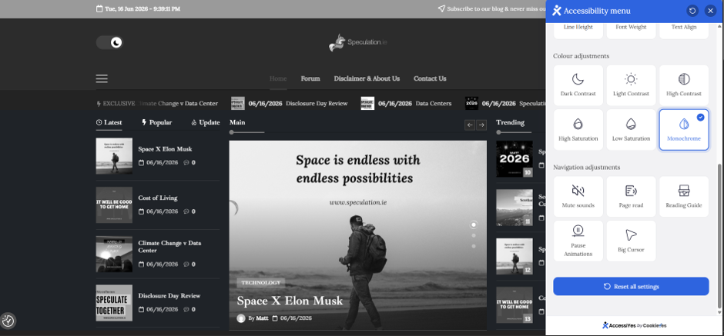Click the cookie consent icon at bottom left
Viewport: 724px width, 336px height.
8,321
